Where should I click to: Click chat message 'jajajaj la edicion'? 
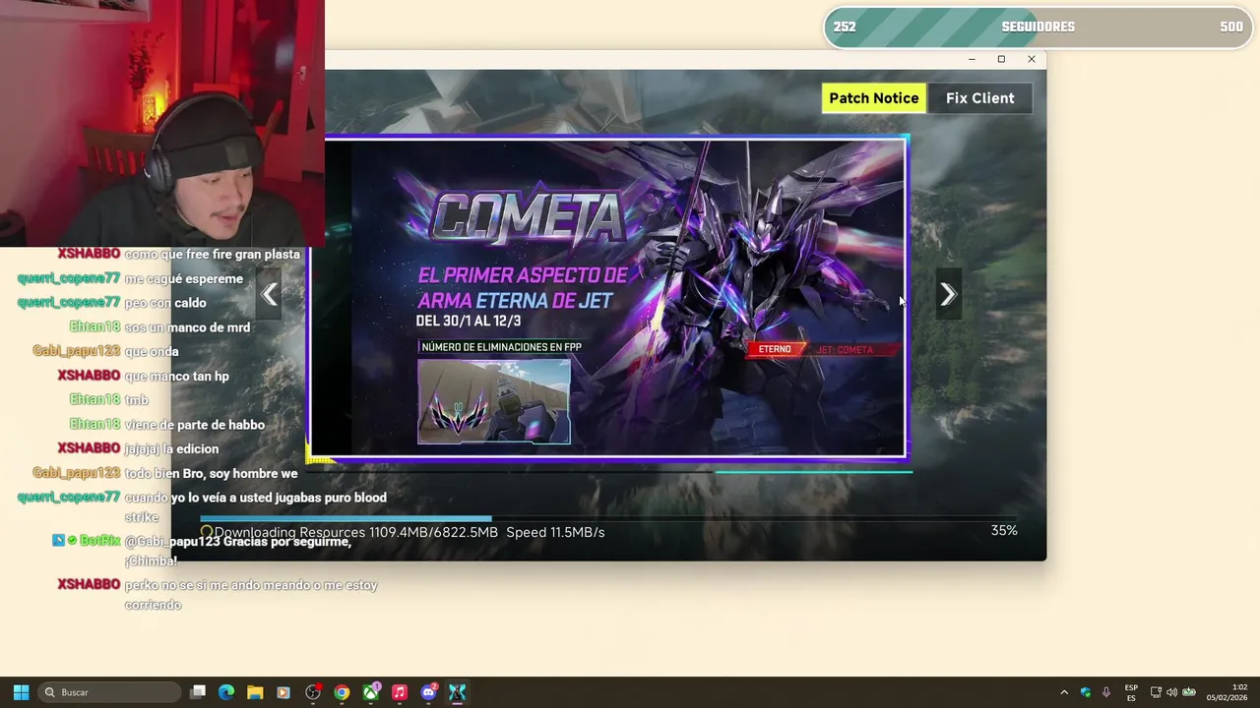point(171,448)
